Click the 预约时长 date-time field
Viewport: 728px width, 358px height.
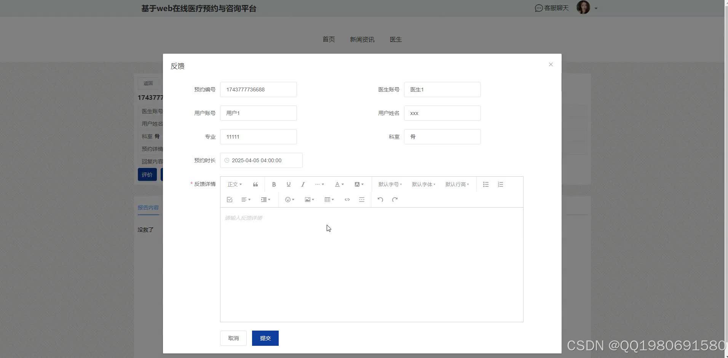click(261, 160)
